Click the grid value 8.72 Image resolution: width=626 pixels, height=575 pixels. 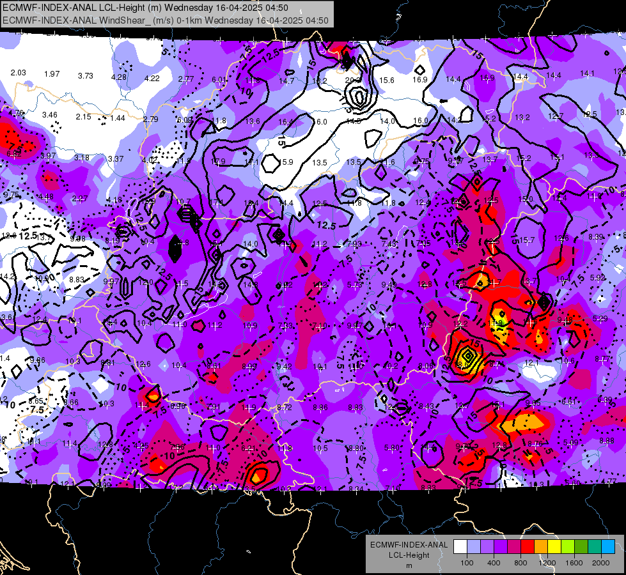(285, 408)
